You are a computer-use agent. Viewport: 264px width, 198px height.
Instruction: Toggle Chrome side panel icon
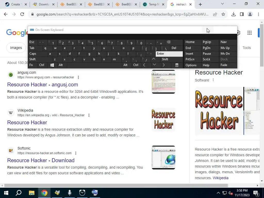point(242,14)
